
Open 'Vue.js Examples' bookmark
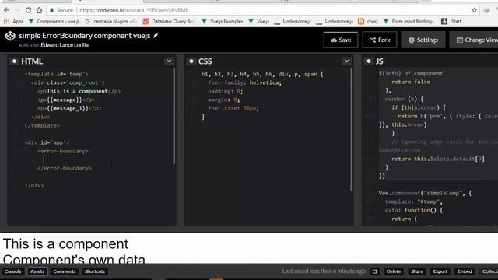[x=222, y=21]
